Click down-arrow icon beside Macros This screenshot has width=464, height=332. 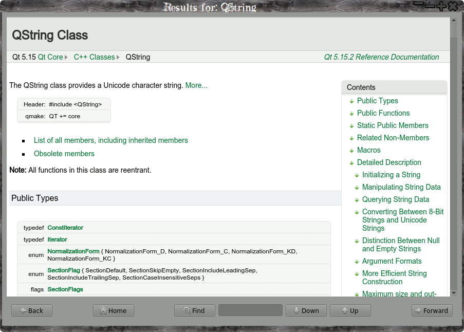click(x=351, y=151)
